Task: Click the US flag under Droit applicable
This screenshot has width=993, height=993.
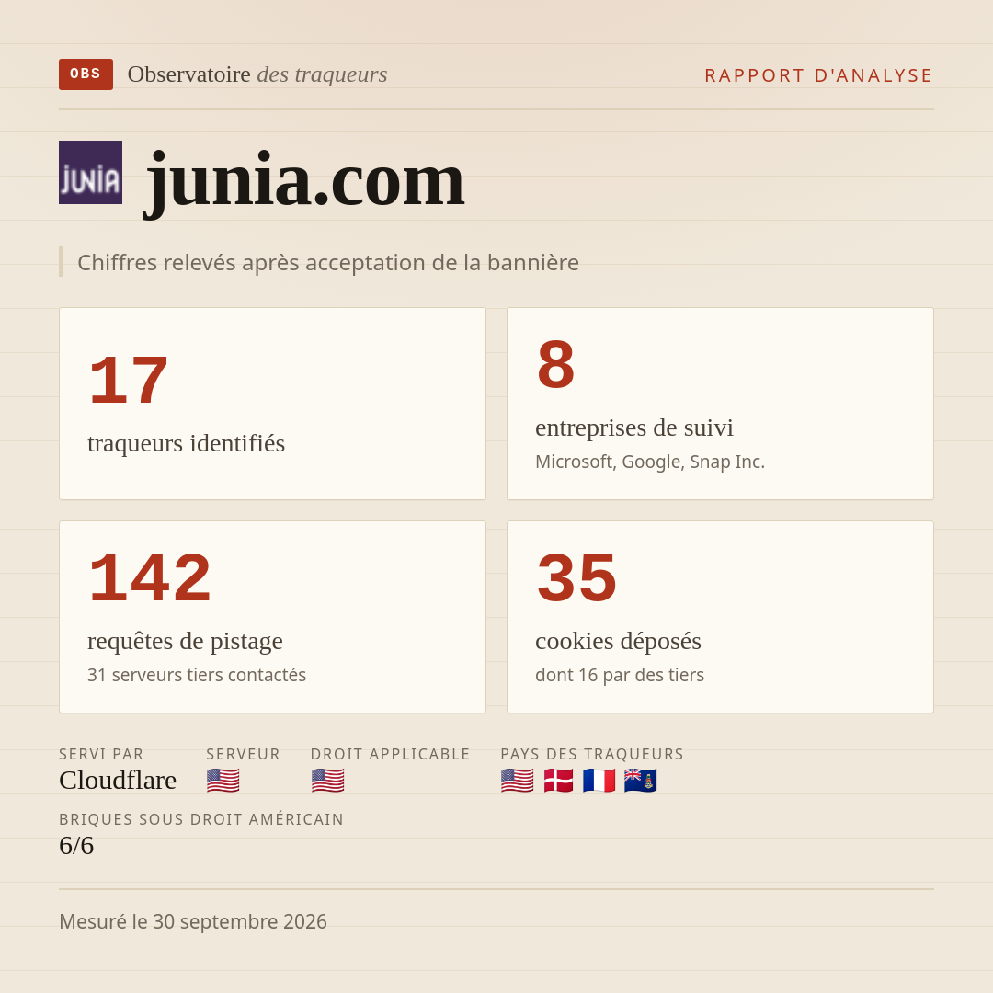Action: (x=328, y=781)
